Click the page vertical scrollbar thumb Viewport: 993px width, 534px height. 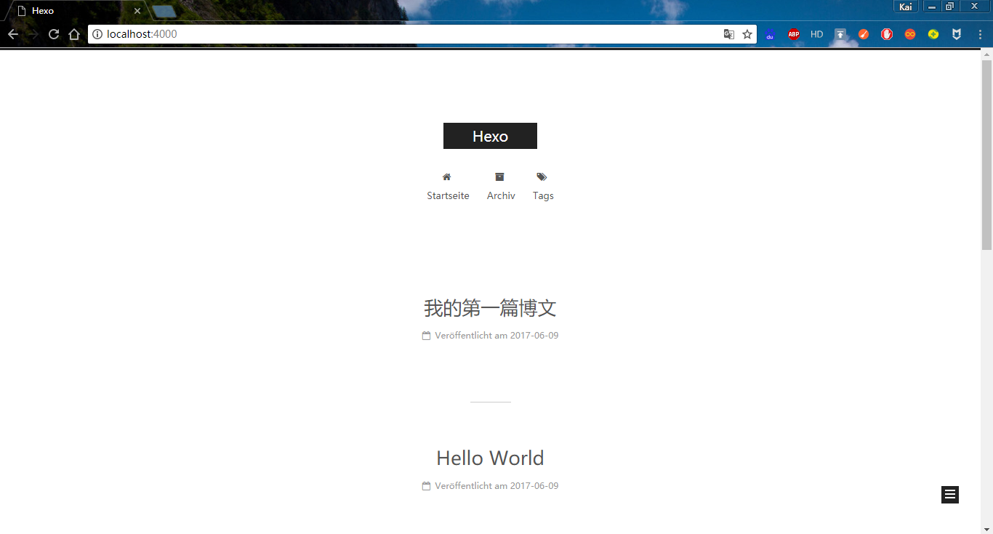click(987, 155)
